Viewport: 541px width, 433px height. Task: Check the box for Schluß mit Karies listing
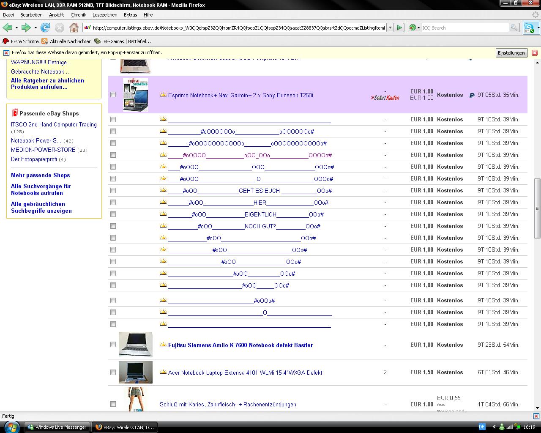click(x=113, y=404)
